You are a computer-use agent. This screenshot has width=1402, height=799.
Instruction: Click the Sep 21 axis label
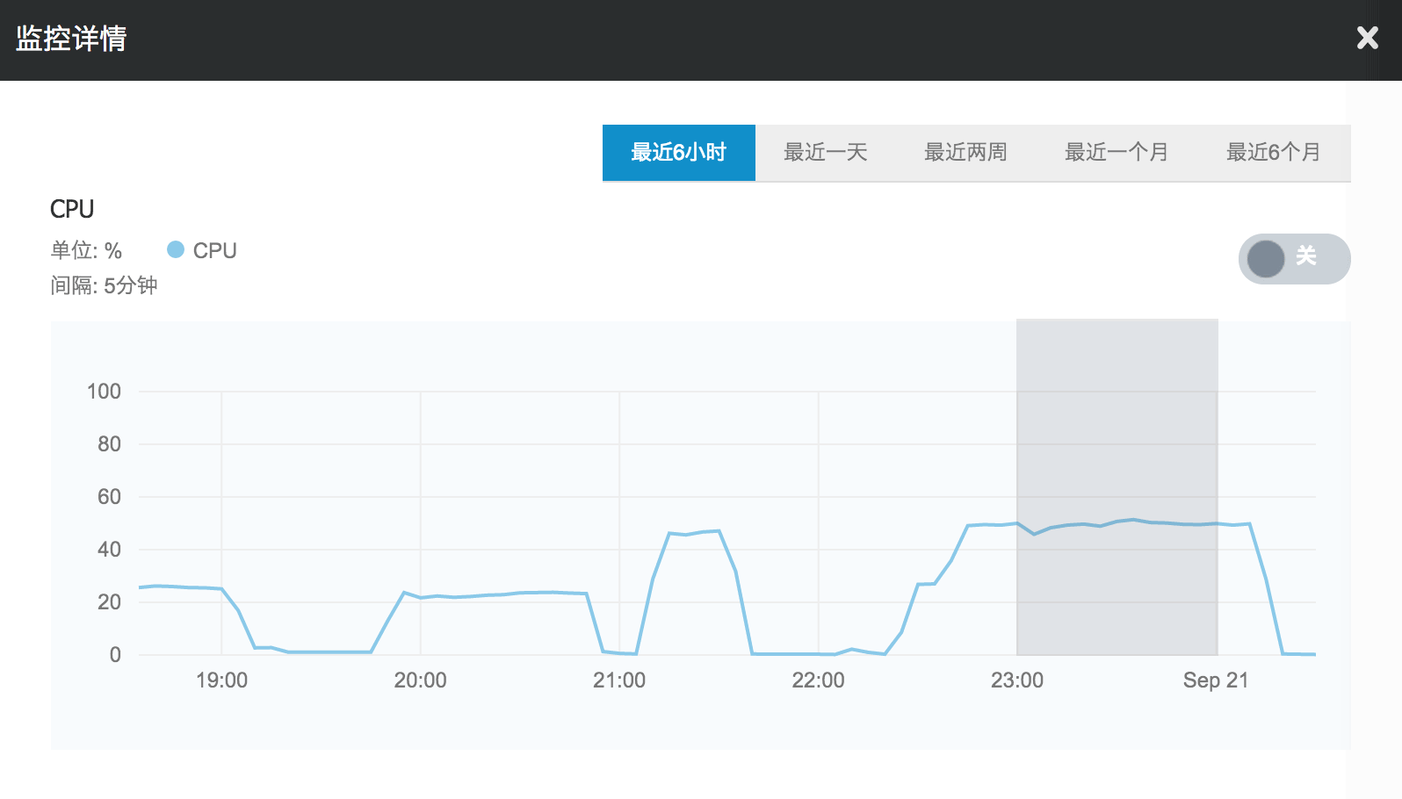click(x=1215, y=680)
